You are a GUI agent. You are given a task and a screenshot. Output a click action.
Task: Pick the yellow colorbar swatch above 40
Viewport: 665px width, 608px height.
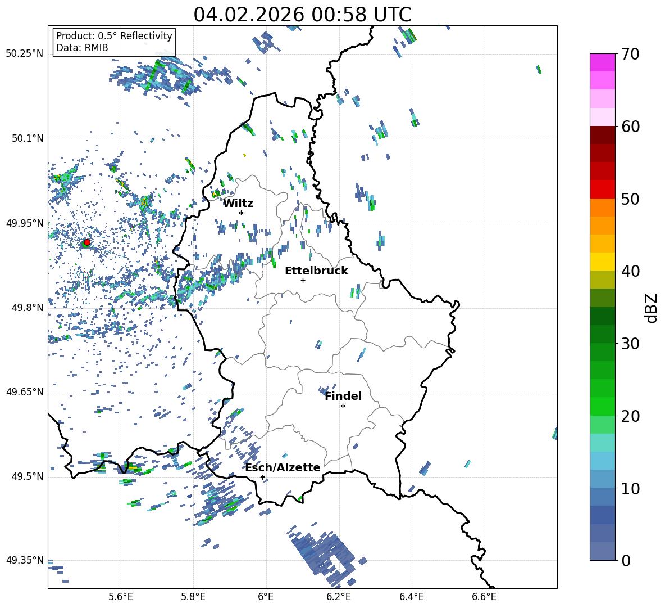(603, 262)
